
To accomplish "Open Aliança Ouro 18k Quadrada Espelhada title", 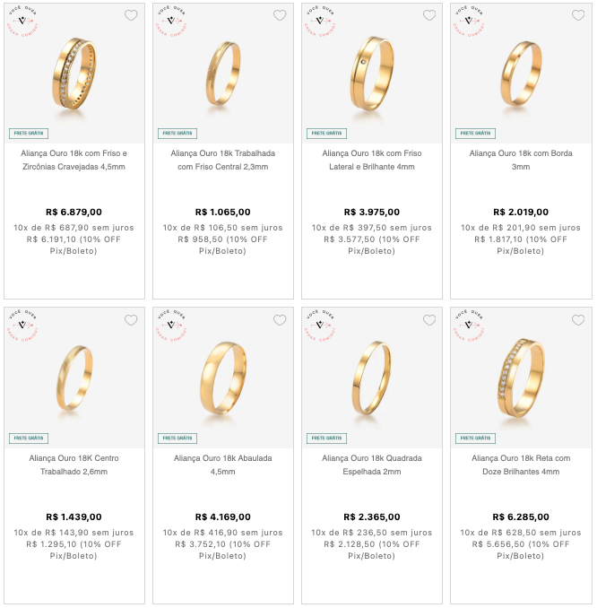I will (x=372, y=465).
